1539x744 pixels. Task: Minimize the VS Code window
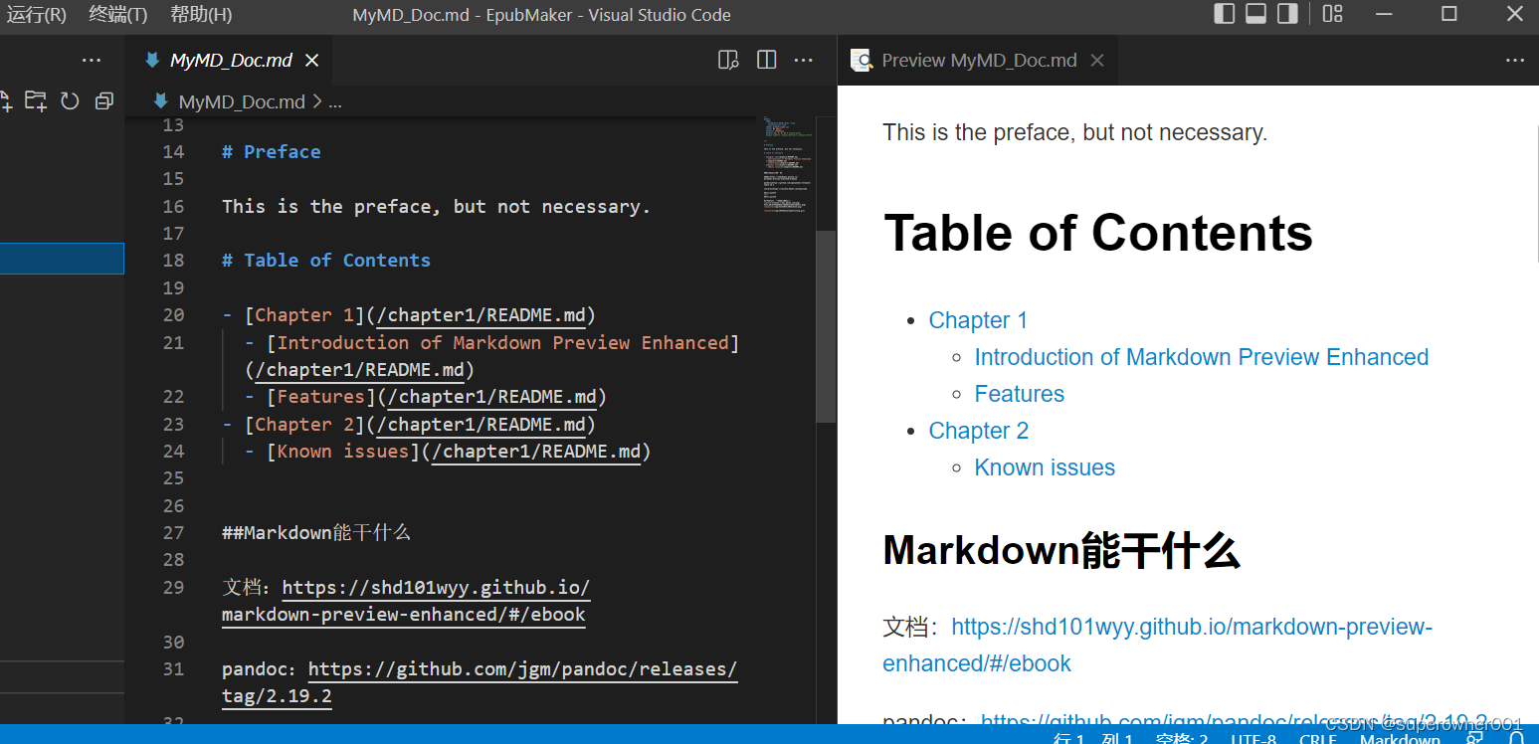1384,14
